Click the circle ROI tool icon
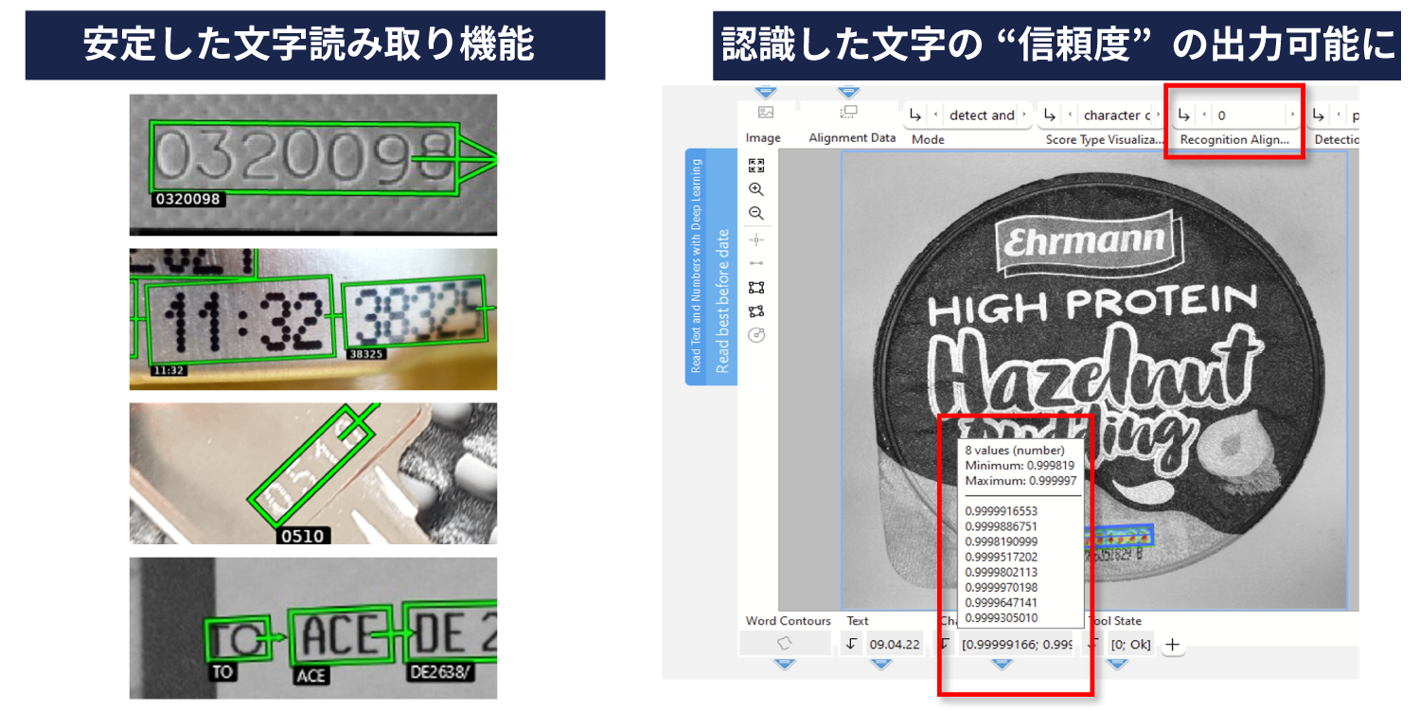 755,335
